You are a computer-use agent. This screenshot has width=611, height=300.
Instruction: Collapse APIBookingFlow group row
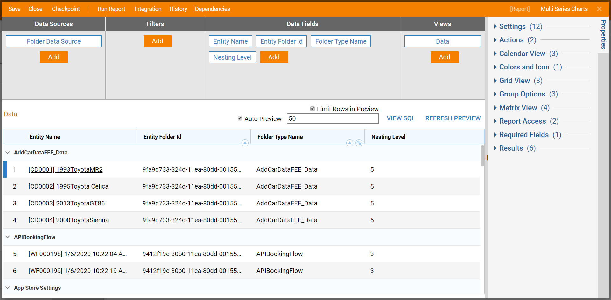(x=8, y=237)
